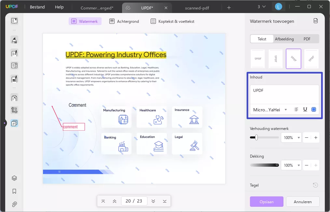Screen dimensions: 330x212
Task: Select the Achtergrond tool tab
Action: 124,21
